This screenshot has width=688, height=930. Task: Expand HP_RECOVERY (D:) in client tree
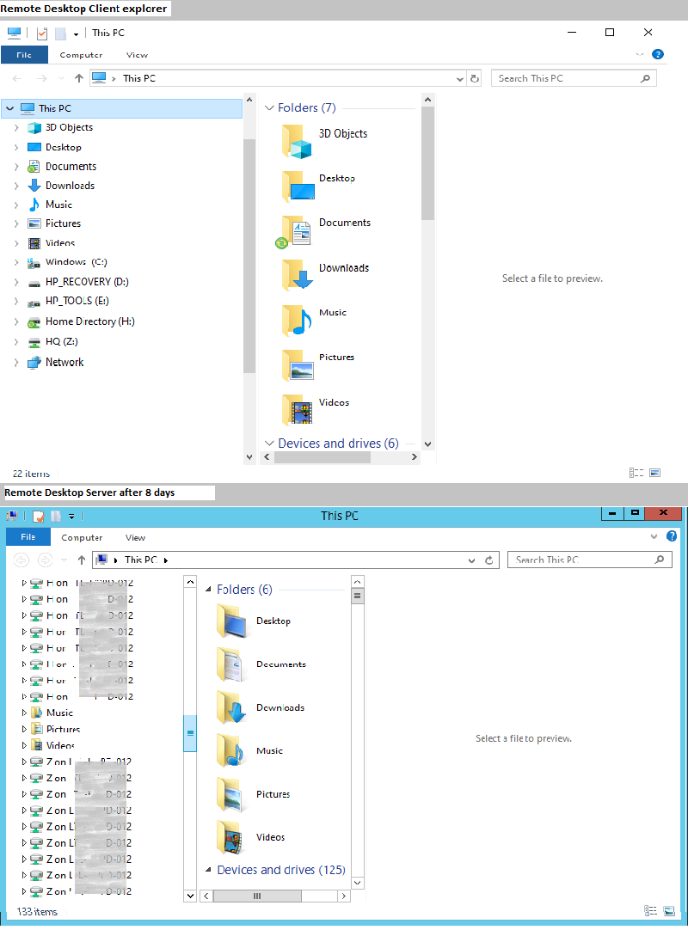click(x=16, y=282)
